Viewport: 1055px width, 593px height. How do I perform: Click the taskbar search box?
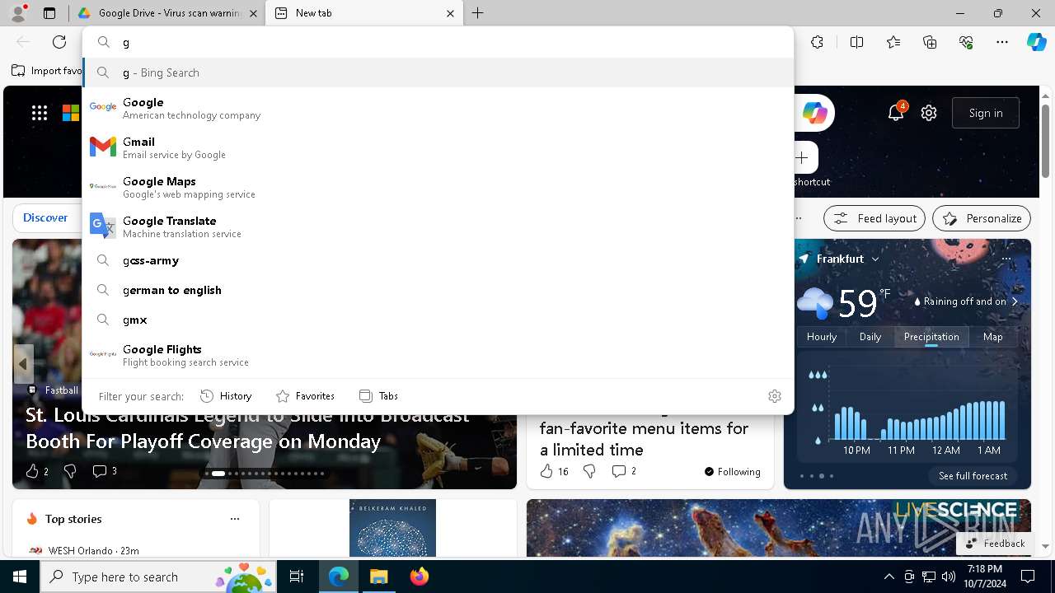click(x=159, y=577)
